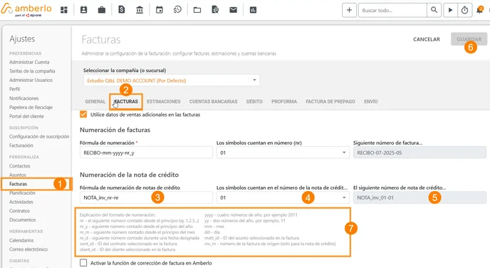Open Administrar Usuarios in sidebar
Viewport: 490px width, 268px height.
[x=31, y=80]
